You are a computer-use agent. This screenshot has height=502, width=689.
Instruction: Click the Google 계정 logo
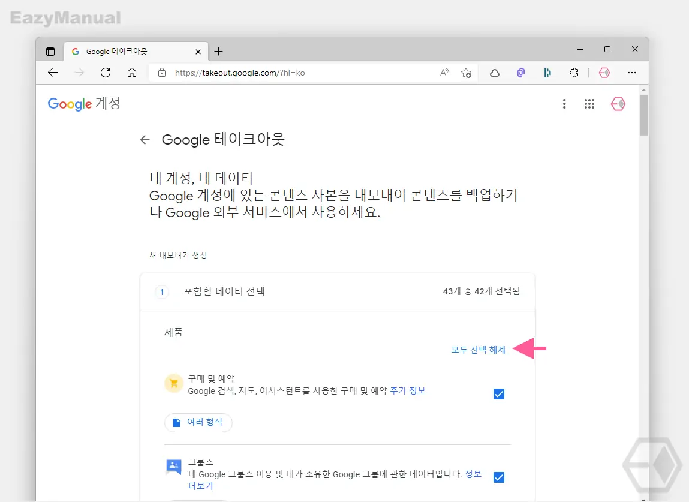point(84,104)
